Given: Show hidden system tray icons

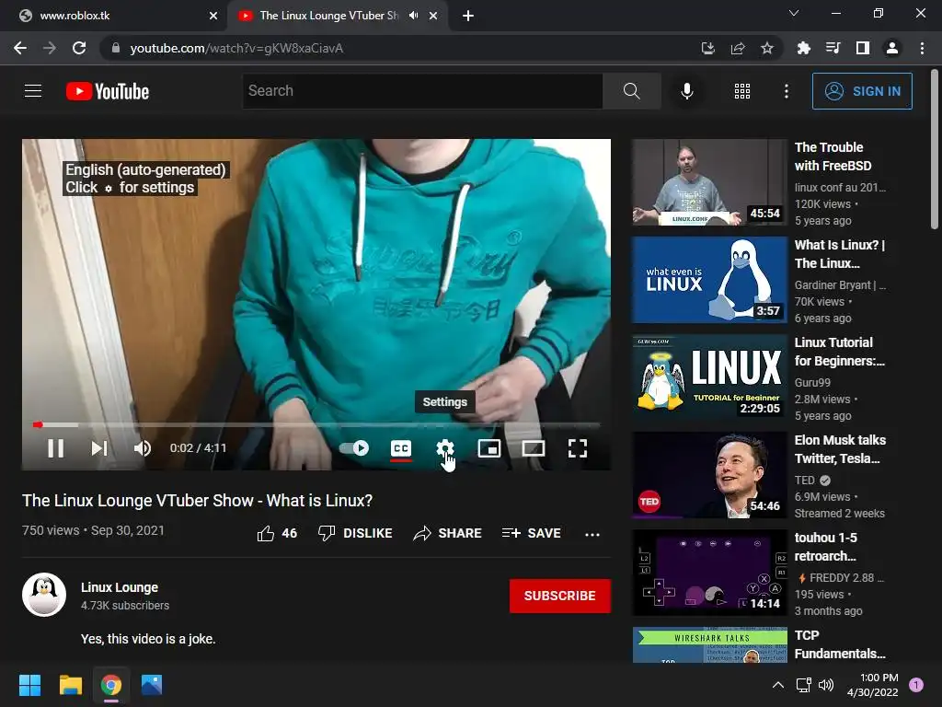Looking at the screenshot, I should (x=778, y=685).
